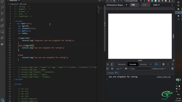
Task: Click the VS Code editor vertical scrollbar
Action: tap(105, 28)
